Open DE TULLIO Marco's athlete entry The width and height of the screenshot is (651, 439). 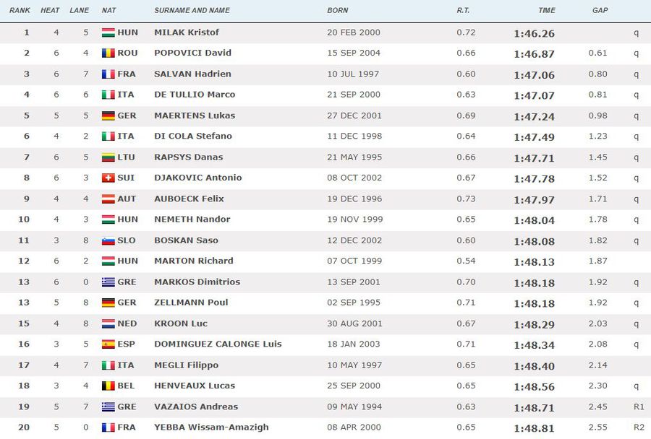click(x=195, y=95)
